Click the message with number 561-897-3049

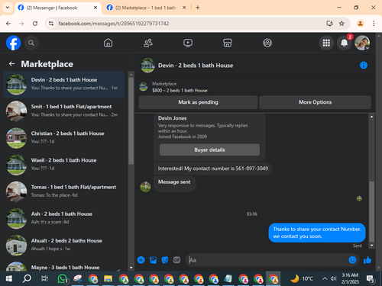[x=213, y=169]
